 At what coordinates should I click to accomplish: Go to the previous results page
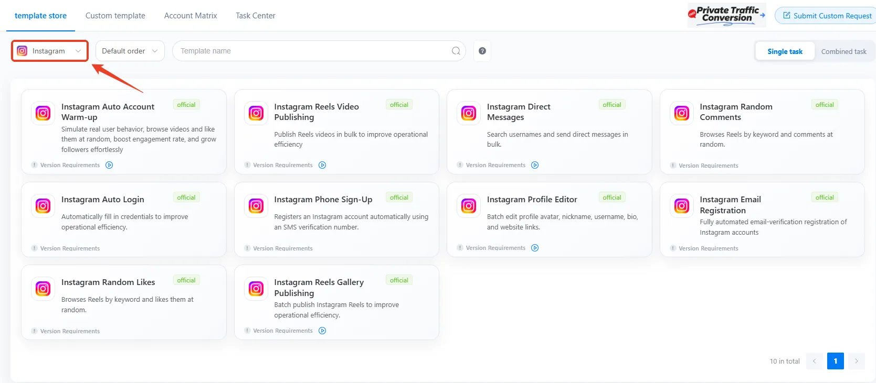click(x=815, y=361)
